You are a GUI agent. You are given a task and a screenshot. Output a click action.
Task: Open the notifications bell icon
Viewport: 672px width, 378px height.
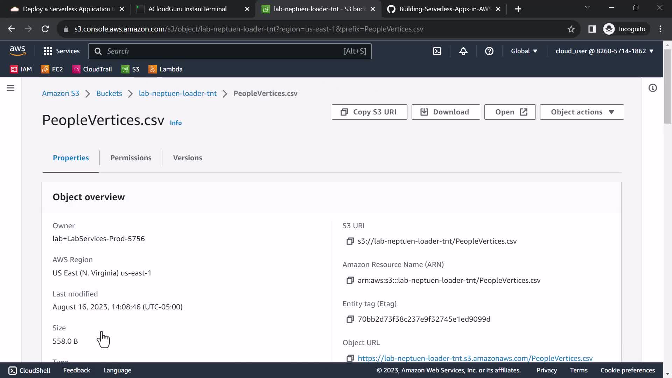coord(463,51)
